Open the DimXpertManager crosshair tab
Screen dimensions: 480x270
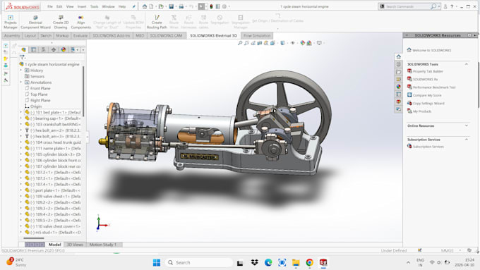(53, 49)
